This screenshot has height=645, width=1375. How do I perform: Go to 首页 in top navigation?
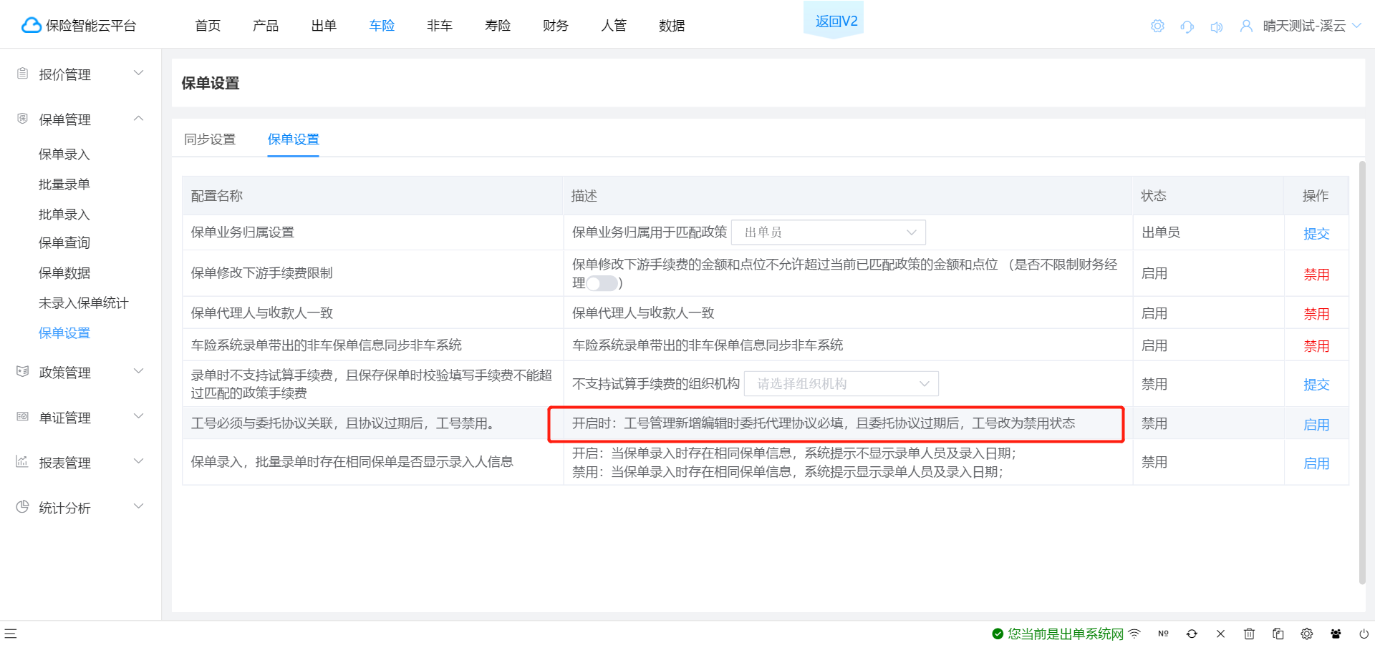click(x=208, y=26)
